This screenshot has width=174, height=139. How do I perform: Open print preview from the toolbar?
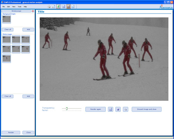click(54, 7)
